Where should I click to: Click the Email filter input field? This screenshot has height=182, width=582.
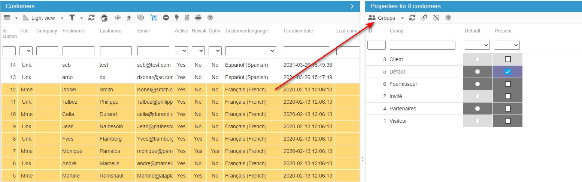[153, 51]
